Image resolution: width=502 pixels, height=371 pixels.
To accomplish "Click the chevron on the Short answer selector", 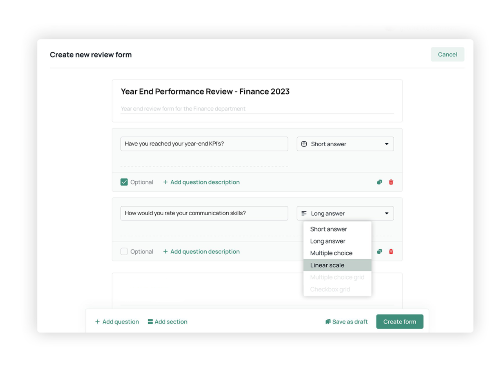I will (386, 144).
